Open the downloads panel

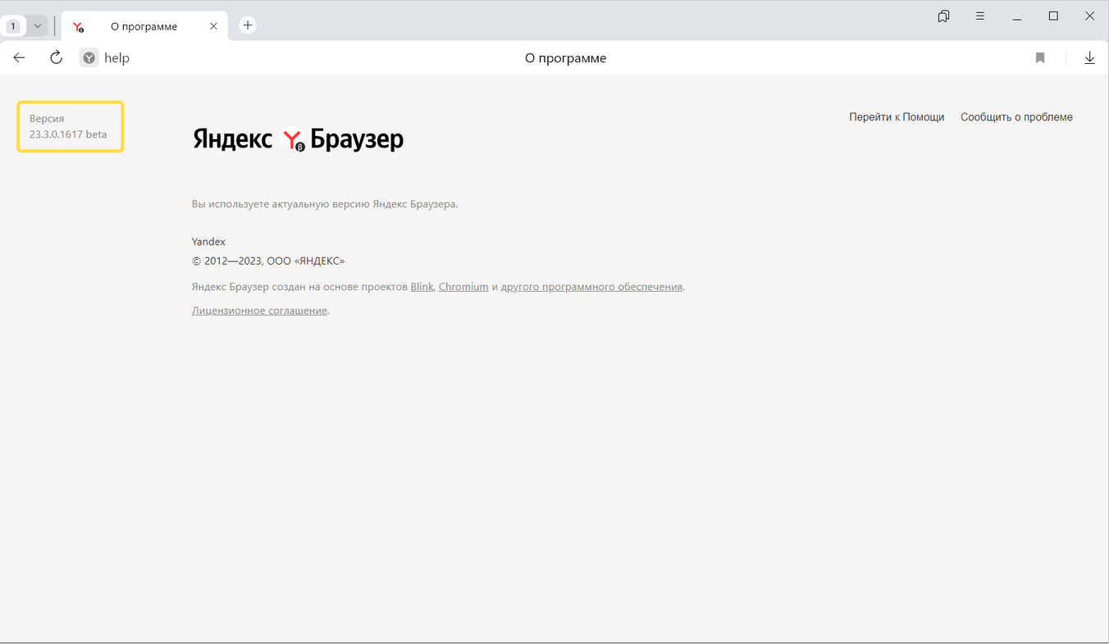[x=1089, y=57]
